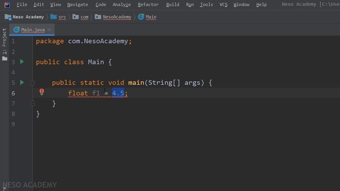
Task: Open the File menu
Action: (22, 5)
